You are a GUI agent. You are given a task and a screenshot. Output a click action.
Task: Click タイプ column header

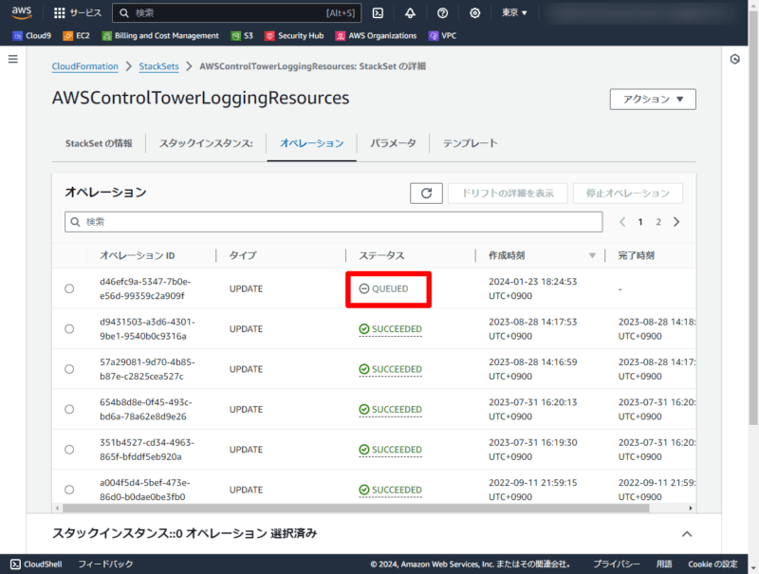[243, 255]
